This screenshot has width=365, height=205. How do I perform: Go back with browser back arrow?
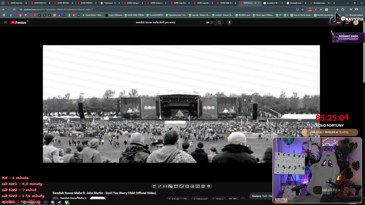[3, 9]
